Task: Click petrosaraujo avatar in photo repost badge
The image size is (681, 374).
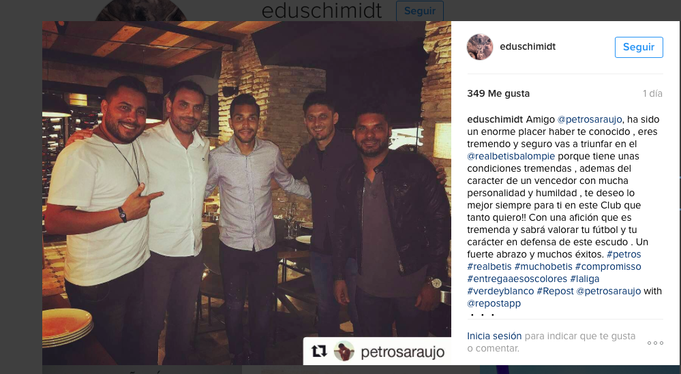Action: point(344,352)
